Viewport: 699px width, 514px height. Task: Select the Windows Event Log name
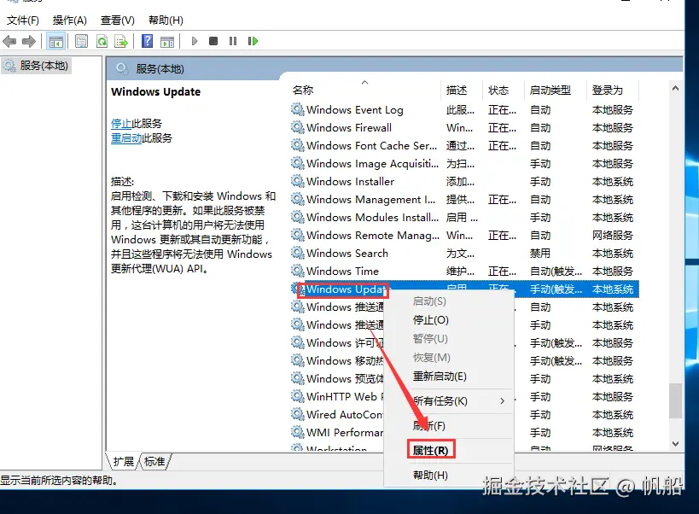click(x=355, y=109)
